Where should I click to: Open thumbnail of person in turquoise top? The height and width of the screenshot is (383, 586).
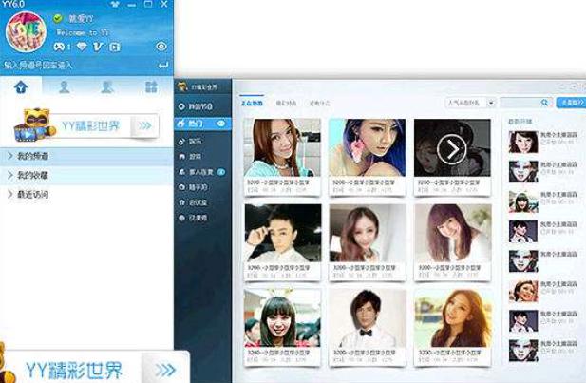282,147
